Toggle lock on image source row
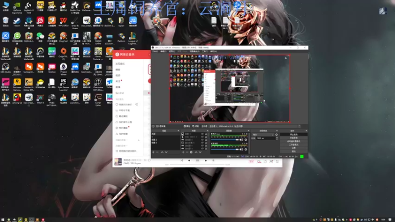Screen dimensions: 395x222 206,134
